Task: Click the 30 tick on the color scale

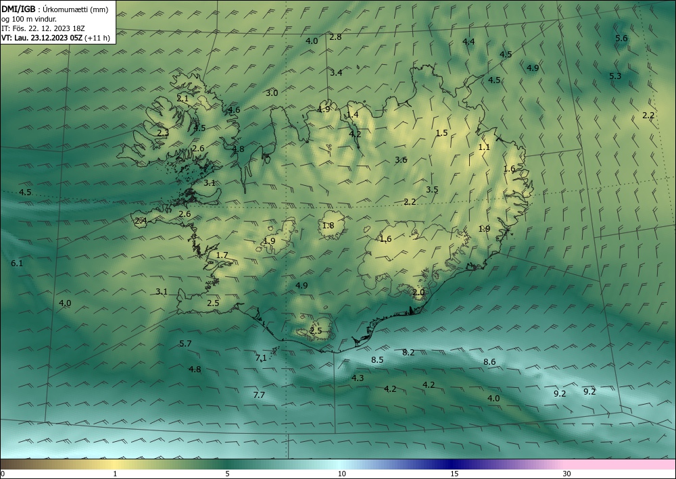Action: pos(567,474)
